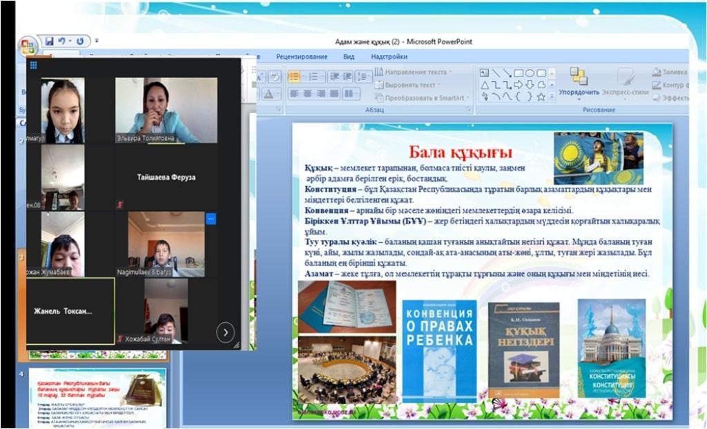707x429 pixels.
Task: Switch to the Вид ribbon tab
Action: coord(349,57)
